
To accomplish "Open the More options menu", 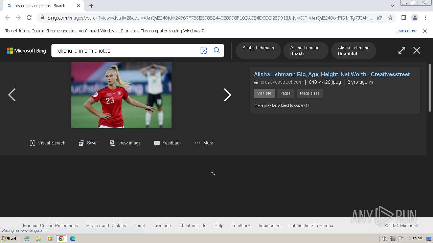I will pos(204,143).
